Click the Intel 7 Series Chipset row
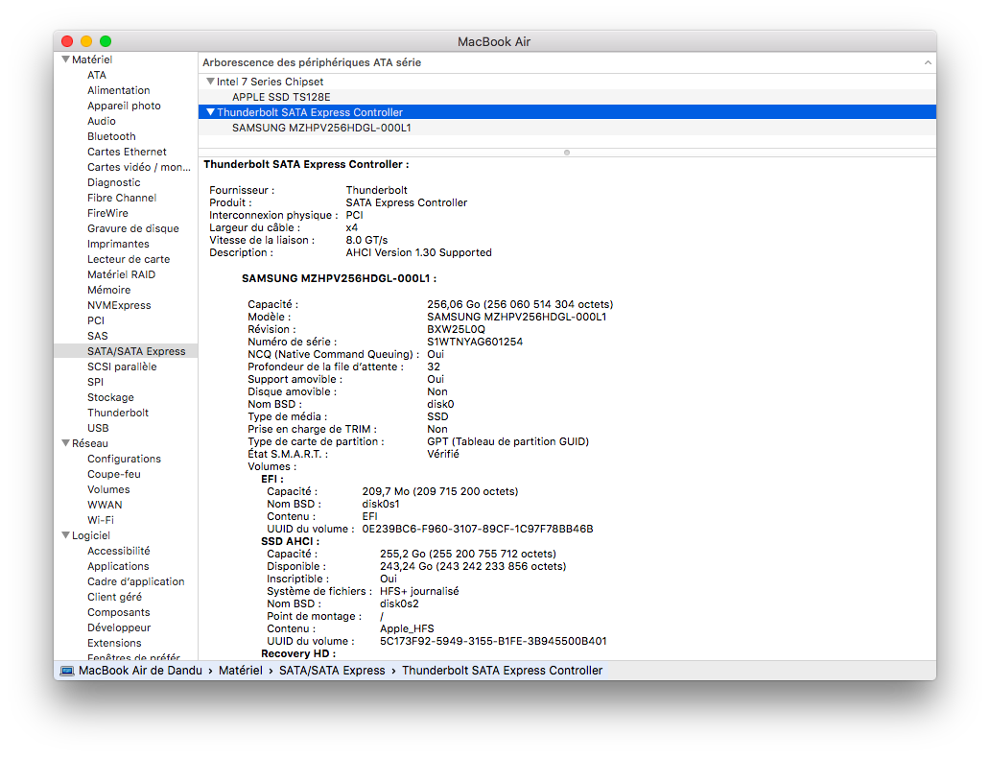Screen dimensions: 990x757 [x=567, y=82]
